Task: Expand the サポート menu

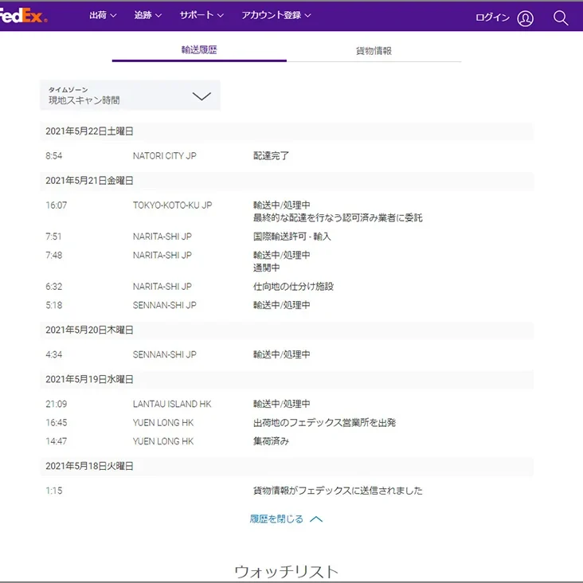Action: click(x=202, y=15)
